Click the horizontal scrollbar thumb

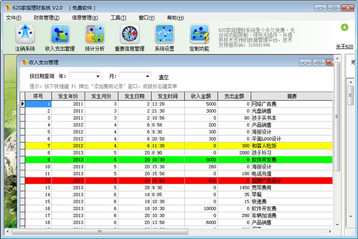point(100,231)
